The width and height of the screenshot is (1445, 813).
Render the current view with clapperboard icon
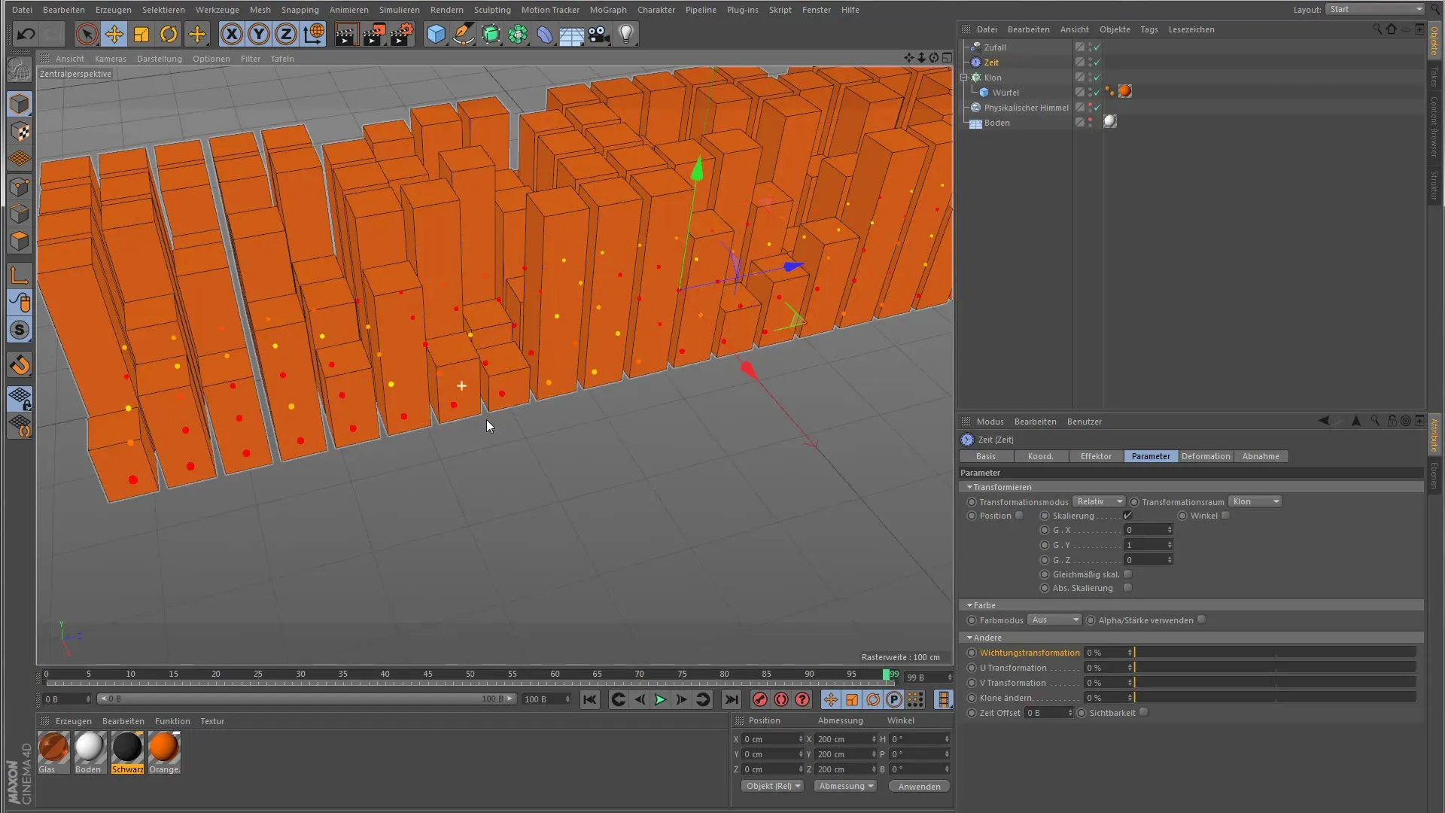pos(346,34)
